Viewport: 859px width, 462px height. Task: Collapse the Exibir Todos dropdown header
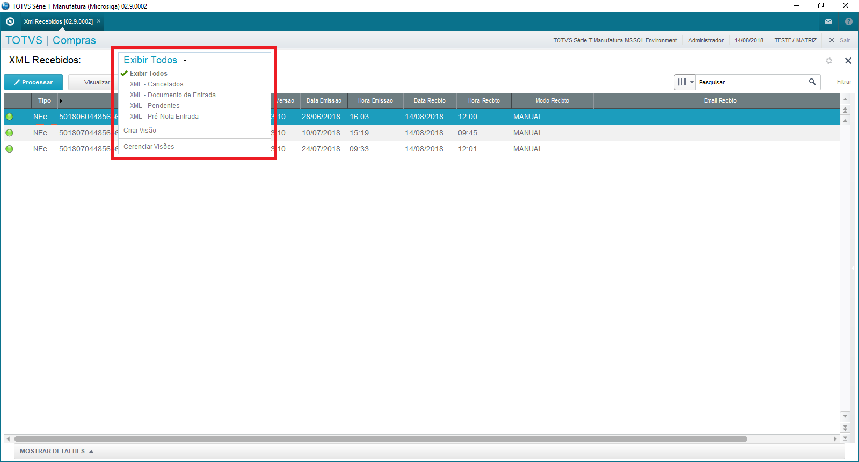coord(155,60)
